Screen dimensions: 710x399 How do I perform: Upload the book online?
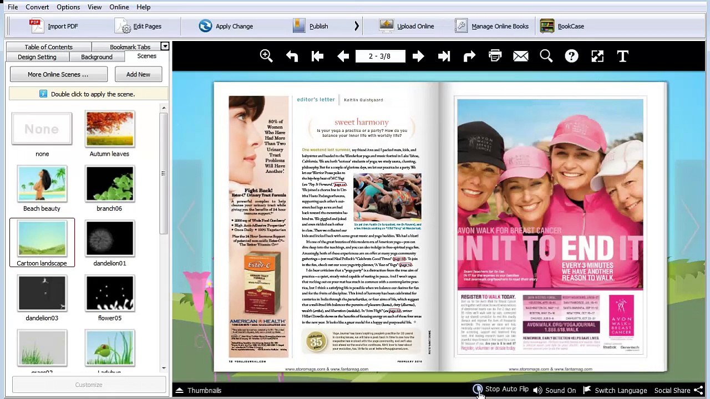pyautogui.click(x=407, y=26)
